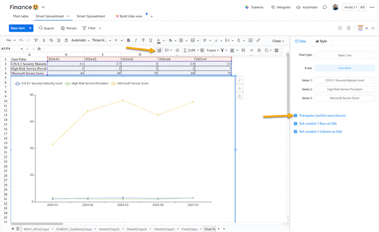
Task: Toggle bold formatting
Action: [128, 41]
